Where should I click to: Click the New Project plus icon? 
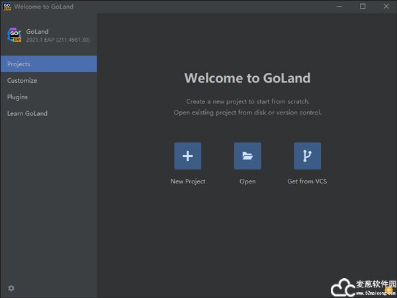point(188,156)
